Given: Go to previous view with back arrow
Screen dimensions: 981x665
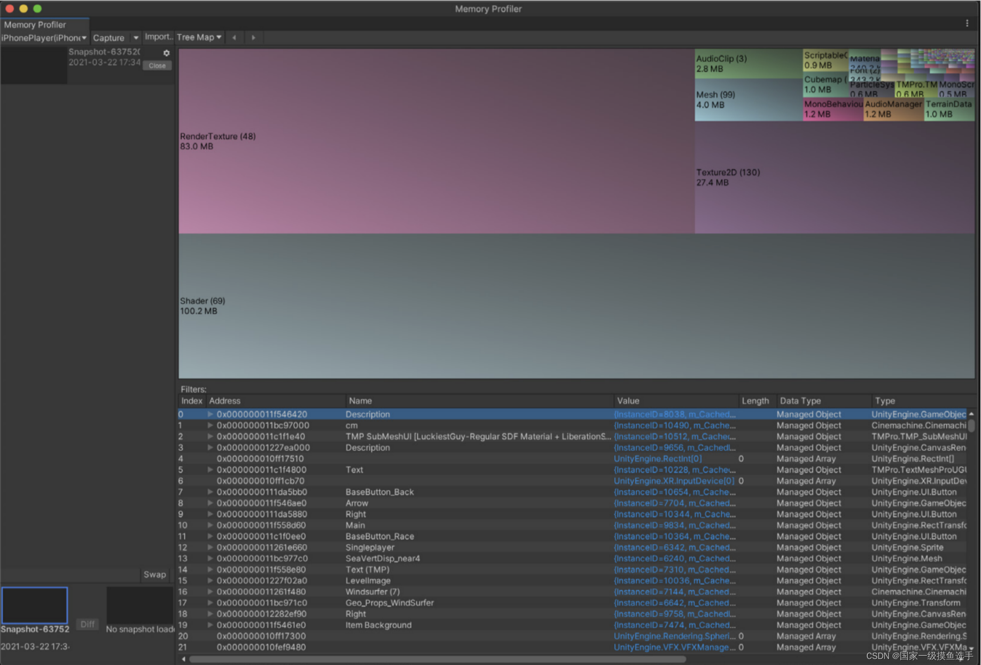Looking at the screenshot, I should click(234, 37).
